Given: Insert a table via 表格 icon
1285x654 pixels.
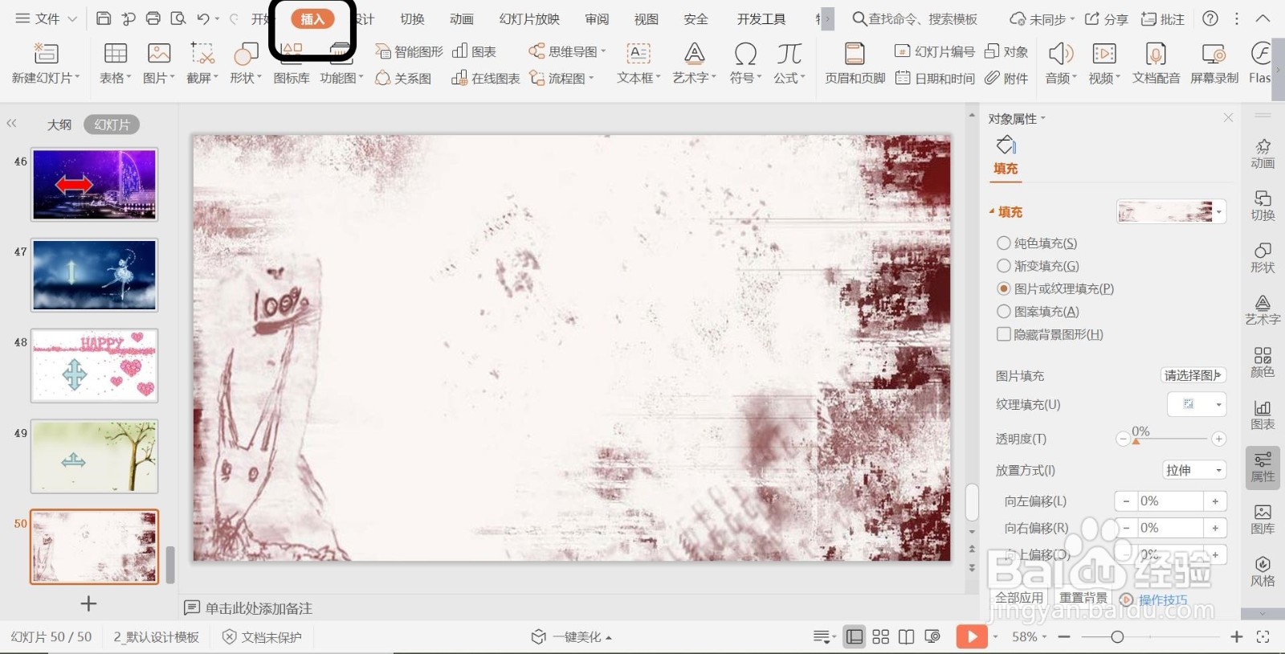Looking at the screenshot, I should click(x=116, y=54).
